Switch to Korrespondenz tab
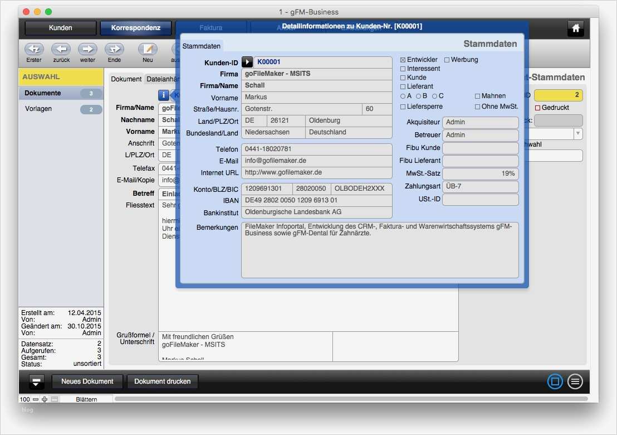 coord(136,28)
